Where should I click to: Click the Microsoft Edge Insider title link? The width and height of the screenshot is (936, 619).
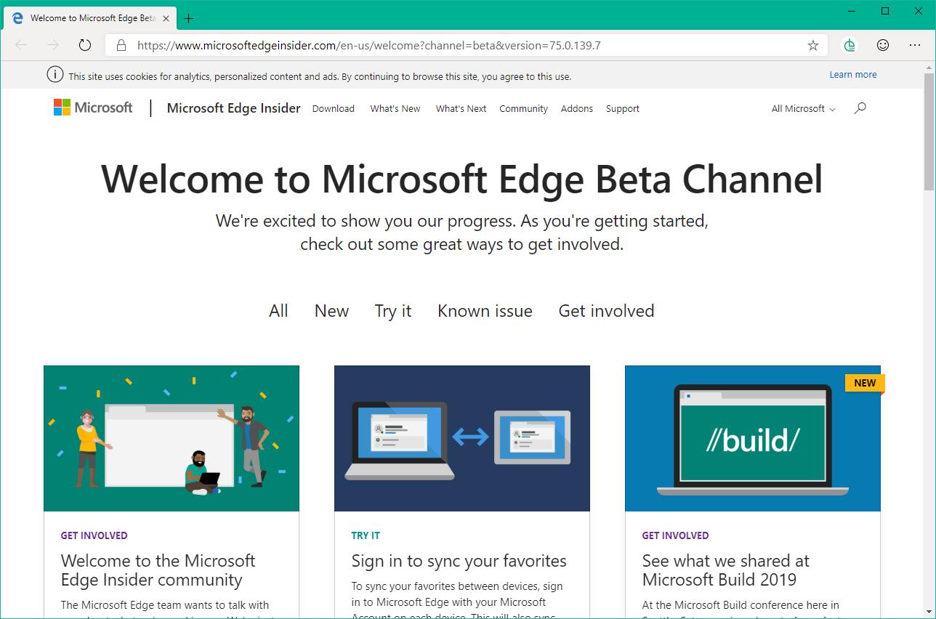click(233, 108)
